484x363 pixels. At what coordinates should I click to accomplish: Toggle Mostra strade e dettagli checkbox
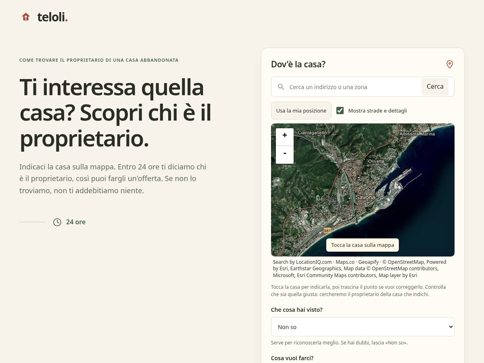(340, 111)
